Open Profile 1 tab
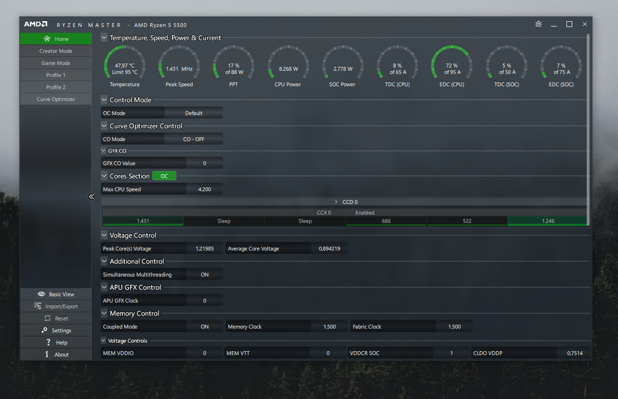The height and width of the screenshot is (399, 618). click(56, 75)
